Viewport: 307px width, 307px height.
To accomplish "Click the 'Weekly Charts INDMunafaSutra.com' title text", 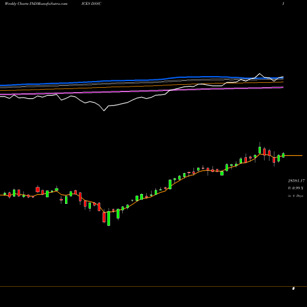I will pos(36,4).
